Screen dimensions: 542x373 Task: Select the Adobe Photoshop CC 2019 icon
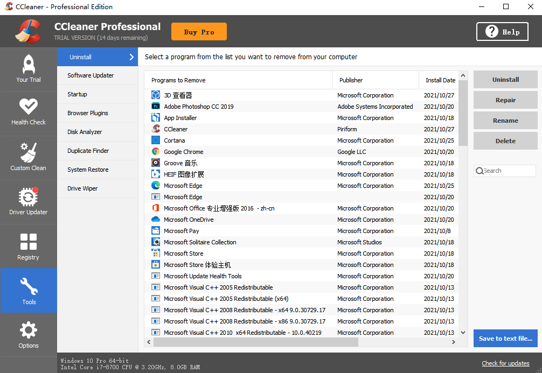pos(156,107)
